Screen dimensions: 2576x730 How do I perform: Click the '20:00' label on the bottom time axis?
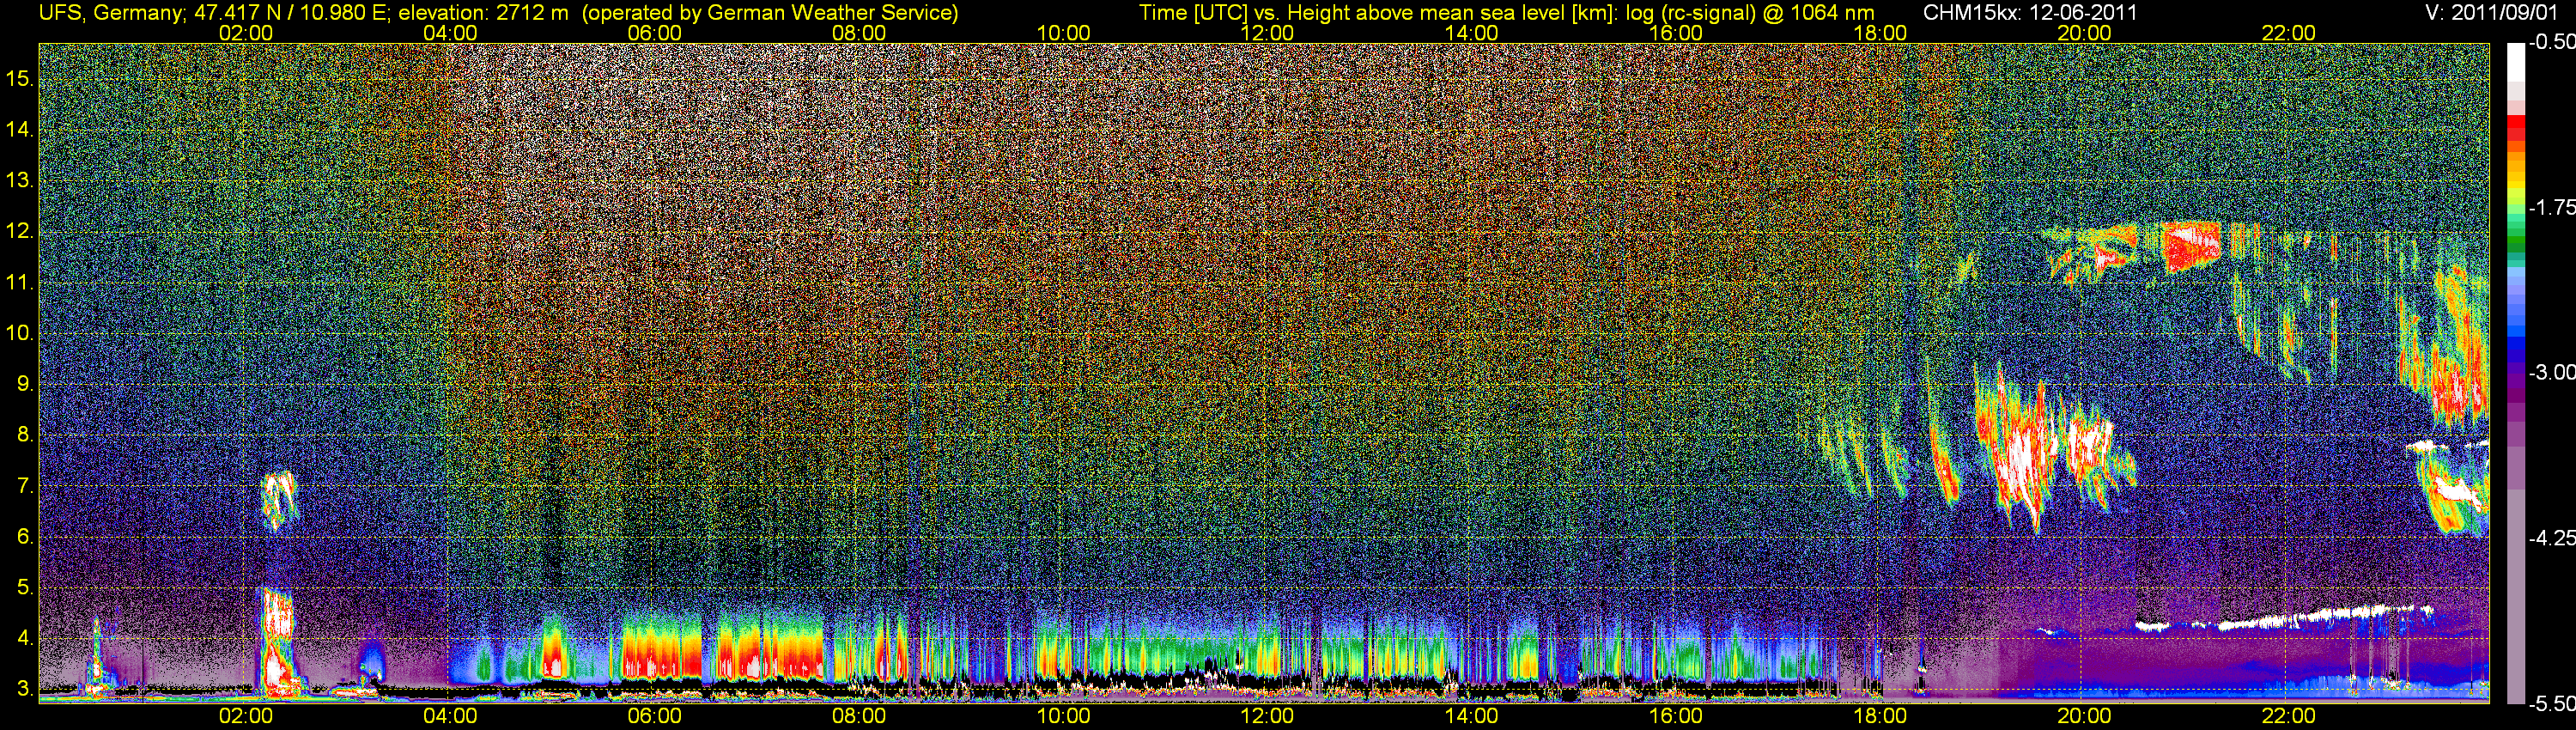click(x=2084, y=716)
